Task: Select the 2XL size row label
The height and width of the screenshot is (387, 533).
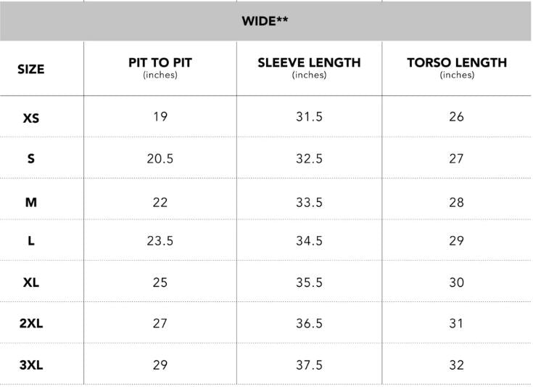Action: point(31,324)
